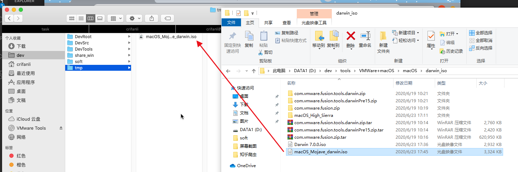Viewport: 518px width, 172px height.
Task: Click 全部取消 in ribbon
Action: 481,41
